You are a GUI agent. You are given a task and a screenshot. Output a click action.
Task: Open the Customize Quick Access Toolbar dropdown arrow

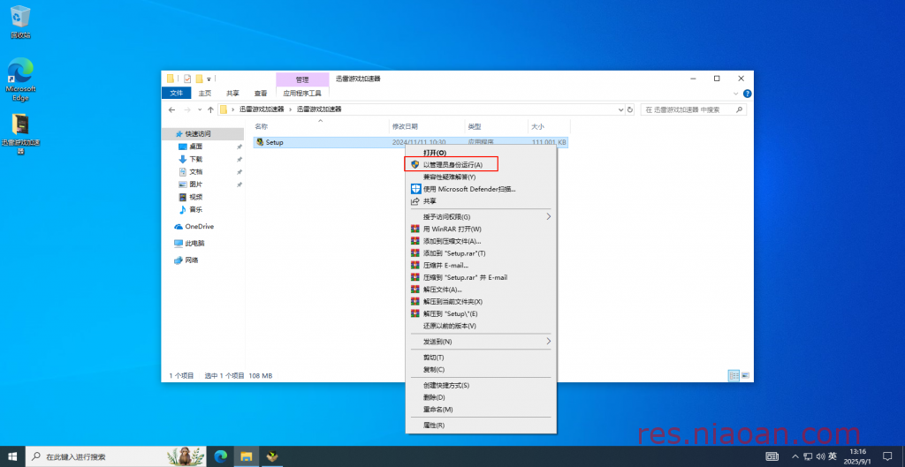pos(209,79)
